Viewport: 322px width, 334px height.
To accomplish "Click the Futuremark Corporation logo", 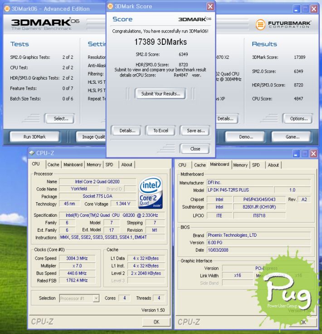I will pyautogui.click(x=283, y=24).
